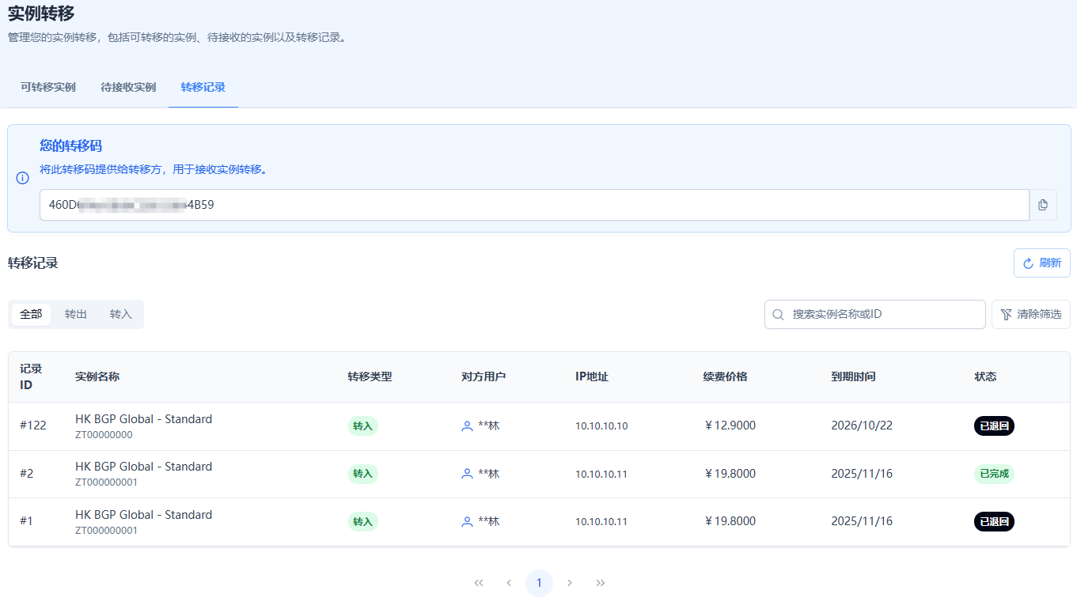Open the 可转移实例 tab
The height and width of the screenshot is (609, 1077).
[48, 87]
